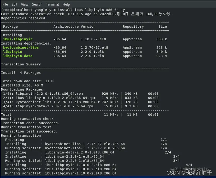
Task: Click the (4/4) libpinyin-data rpm download line
Action: 80,106
